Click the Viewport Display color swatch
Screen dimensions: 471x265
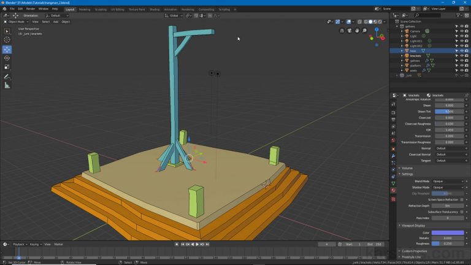pyautogui.click(x=448, y=232)
